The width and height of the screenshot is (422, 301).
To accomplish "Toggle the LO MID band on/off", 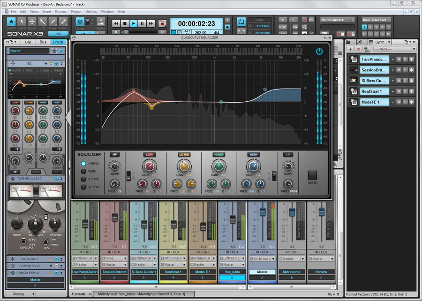I will point(184,154).
